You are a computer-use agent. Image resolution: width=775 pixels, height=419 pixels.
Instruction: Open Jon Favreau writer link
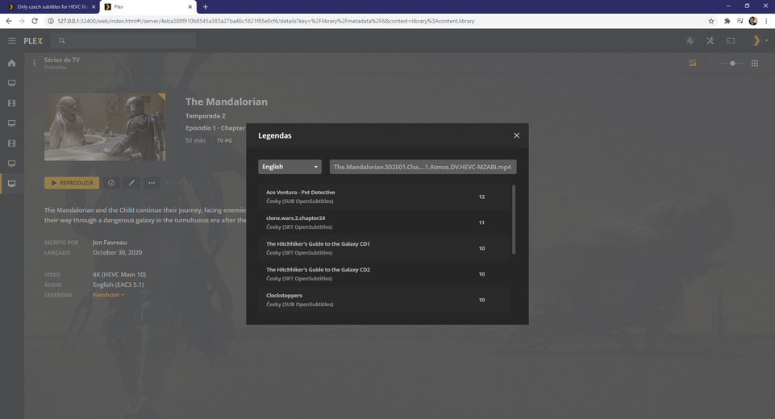(110, 243)
